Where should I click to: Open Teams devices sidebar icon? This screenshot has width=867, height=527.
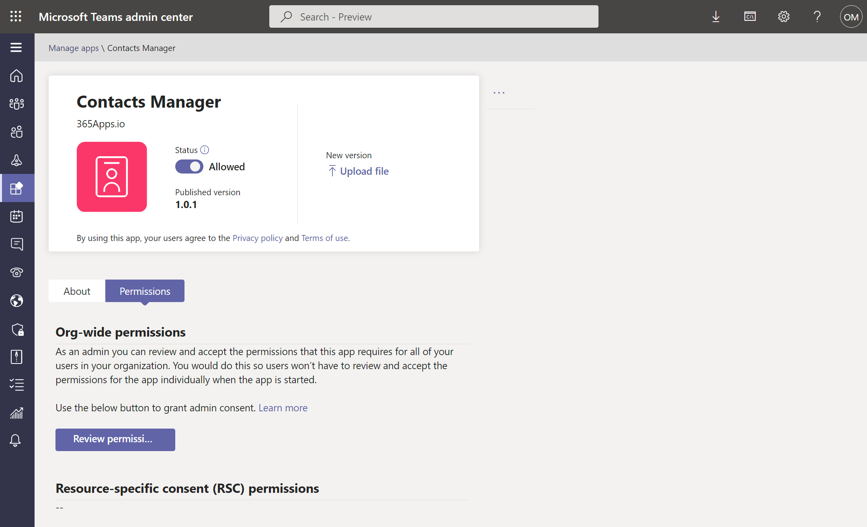point(16,160)
